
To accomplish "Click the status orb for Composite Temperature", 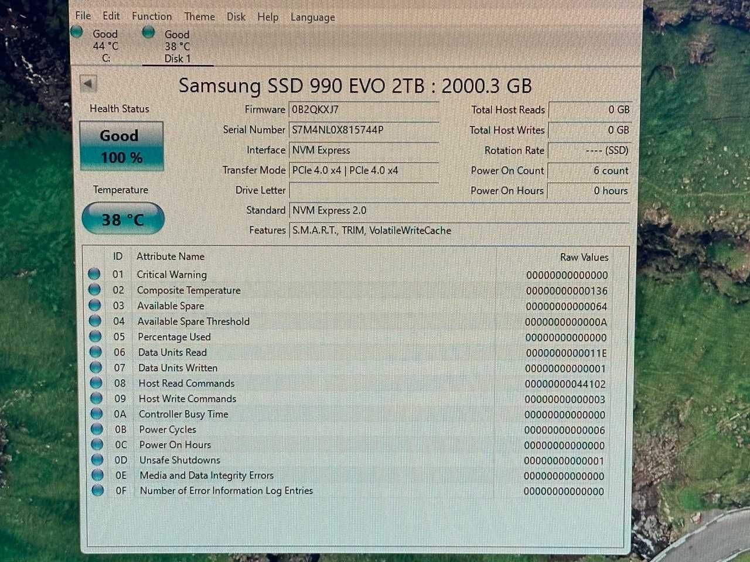I will (x=94, y=289).
